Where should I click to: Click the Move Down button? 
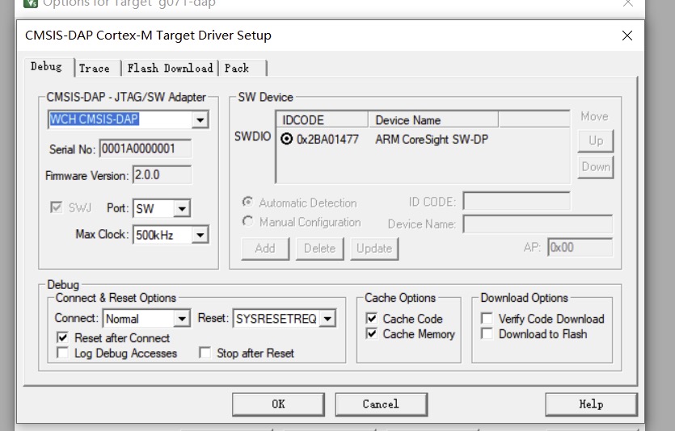pos(596,167)
